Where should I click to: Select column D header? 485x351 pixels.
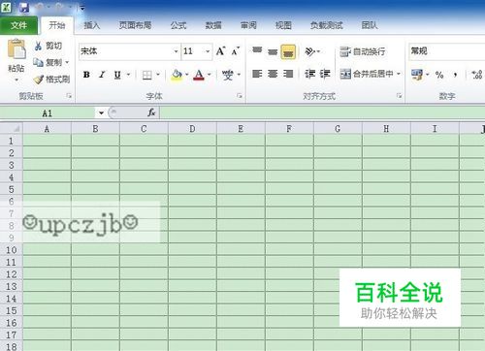pyautogui.click(x=192, y=129)
